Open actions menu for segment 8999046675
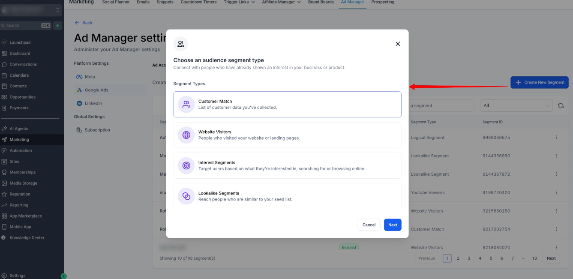 click(x=556, y=138)
